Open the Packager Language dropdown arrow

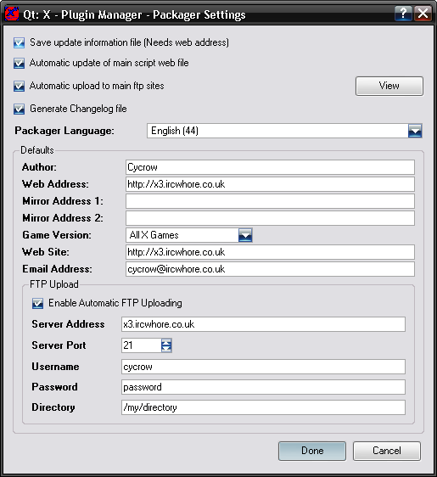[415, 131]
